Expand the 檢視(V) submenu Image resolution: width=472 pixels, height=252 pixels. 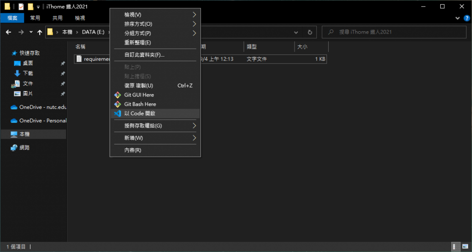click(x=155, y=15)
